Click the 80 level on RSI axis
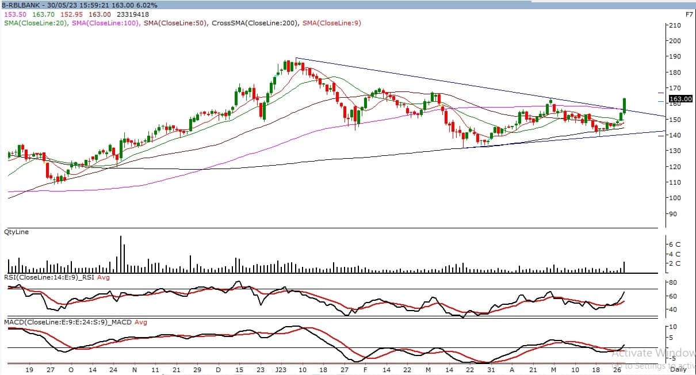This screenshot has width=696, height=375. (x=672, y=282)
